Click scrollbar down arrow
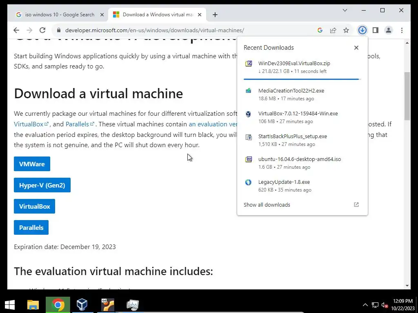The width and height of the screenshot is (418, 313). 407,286
